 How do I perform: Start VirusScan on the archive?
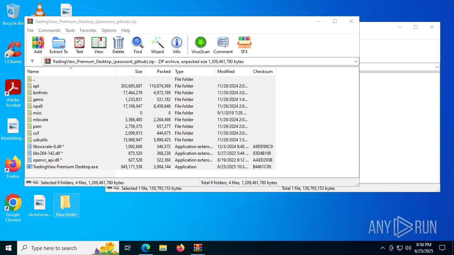pos(200,45)
